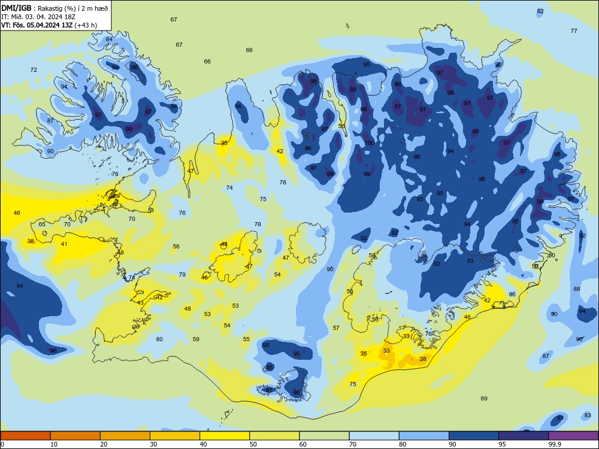This screenshot has height=449, width=599.
Task: Click the 69 value over the southeast sea
Action: pyautogui.click(x=484, y=399)
